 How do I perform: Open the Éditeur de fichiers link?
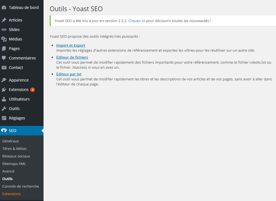[72, 58]
